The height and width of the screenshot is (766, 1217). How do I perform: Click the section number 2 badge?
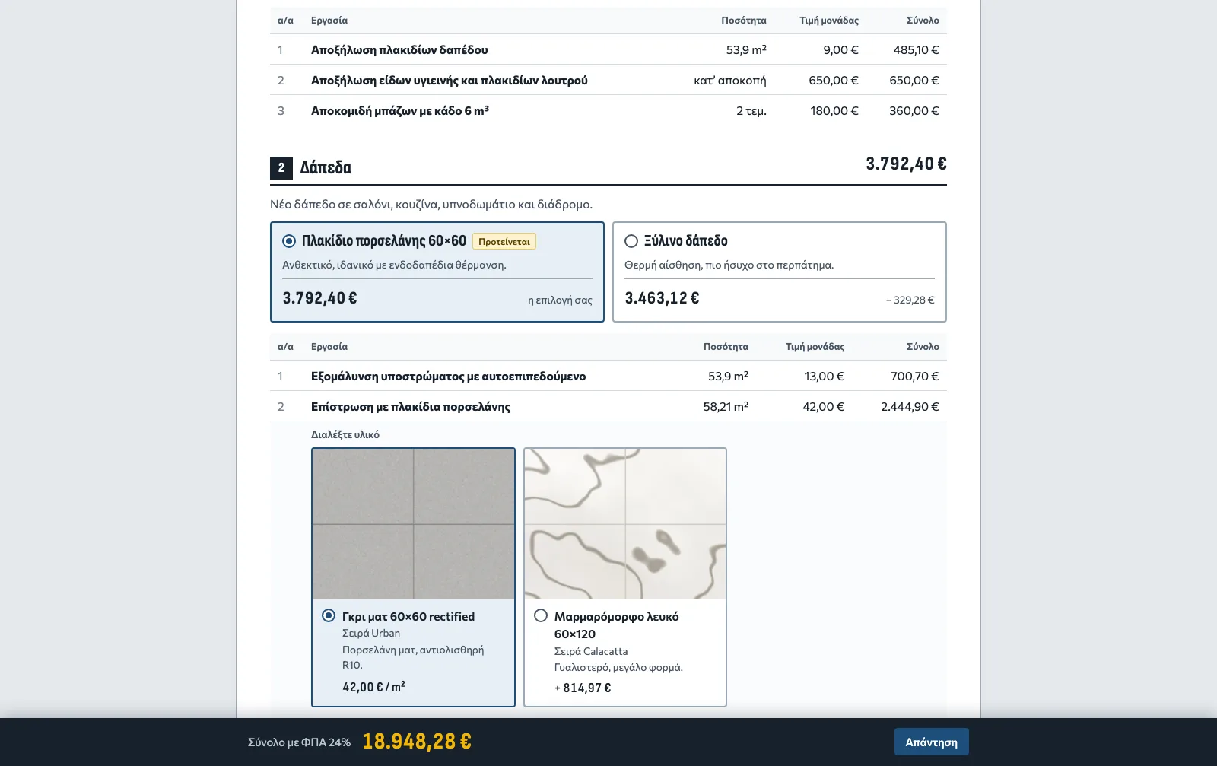click(x=281, y=167)
